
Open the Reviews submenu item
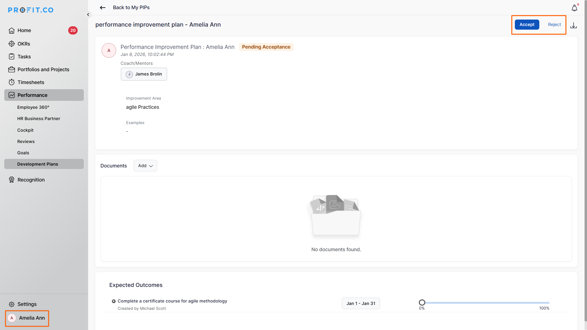coord(26,141)
